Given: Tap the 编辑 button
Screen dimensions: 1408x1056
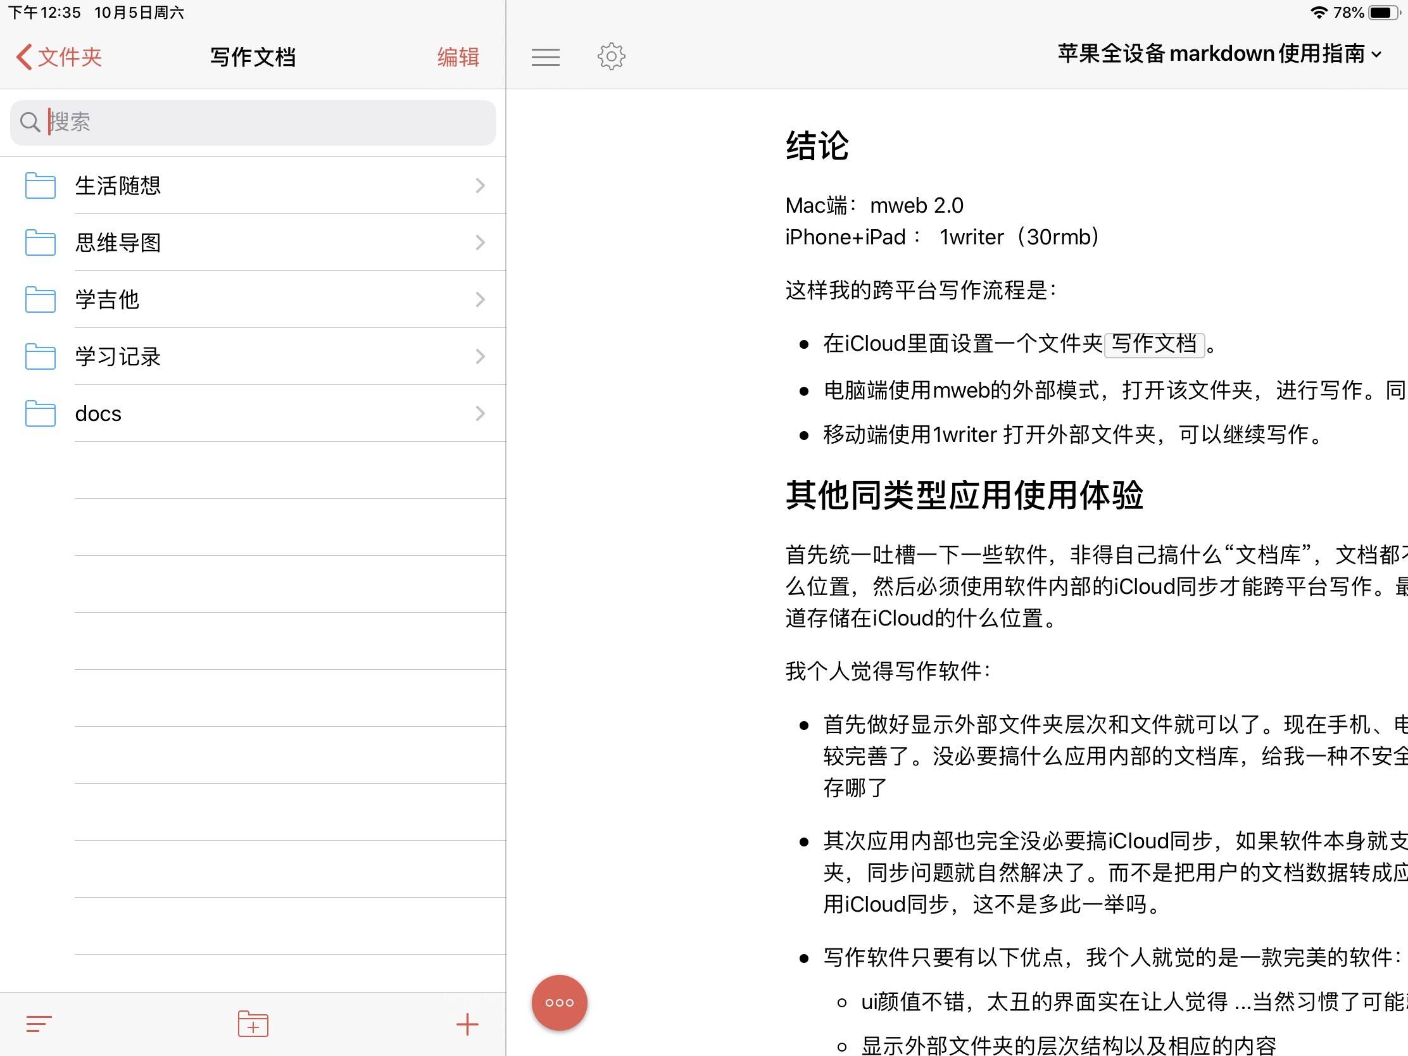Looking at the screenshot, I should click(x=458, y=56).
